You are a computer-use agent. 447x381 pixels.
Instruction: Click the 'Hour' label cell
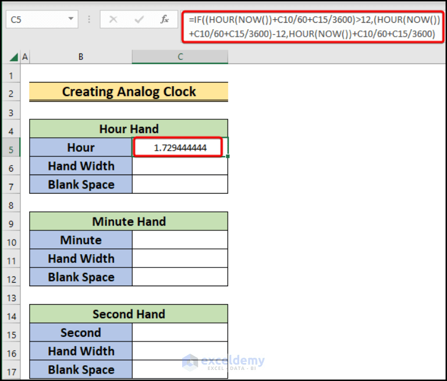(x=81, y=147)
